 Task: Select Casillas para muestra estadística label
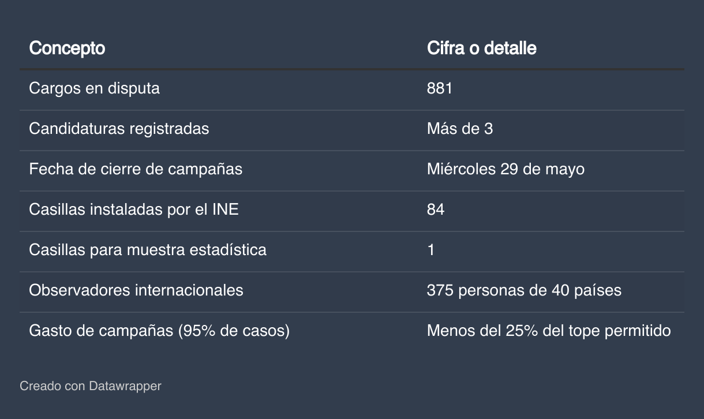(x=148, y=250)
